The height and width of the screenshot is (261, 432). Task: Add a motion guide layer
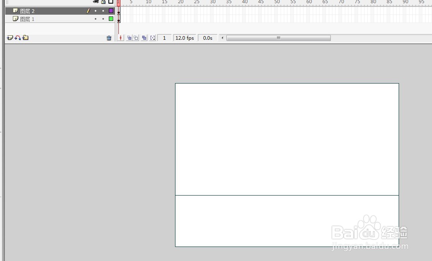point(18,38)
